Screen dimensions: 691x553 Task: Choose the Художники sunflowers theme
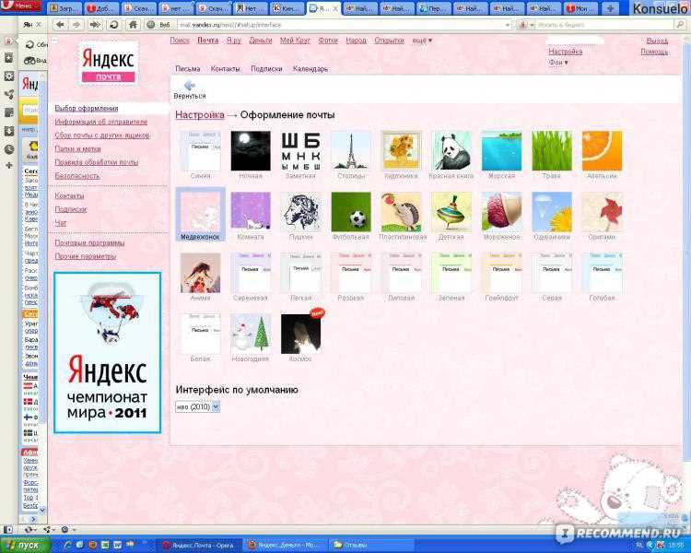(x=401, y=150)
